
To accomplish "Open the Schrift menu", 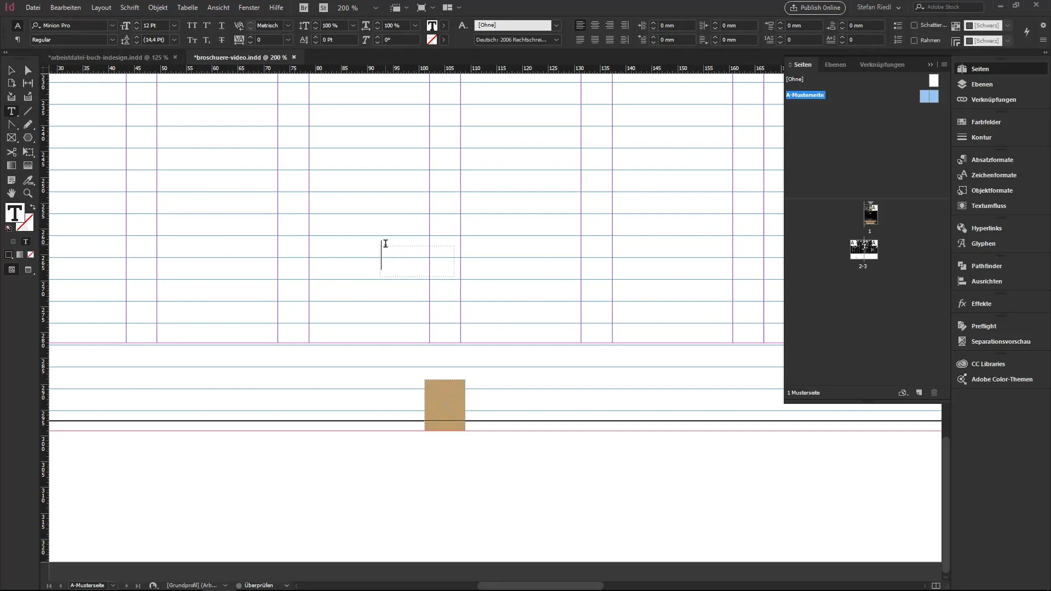I will coord(130,8).
